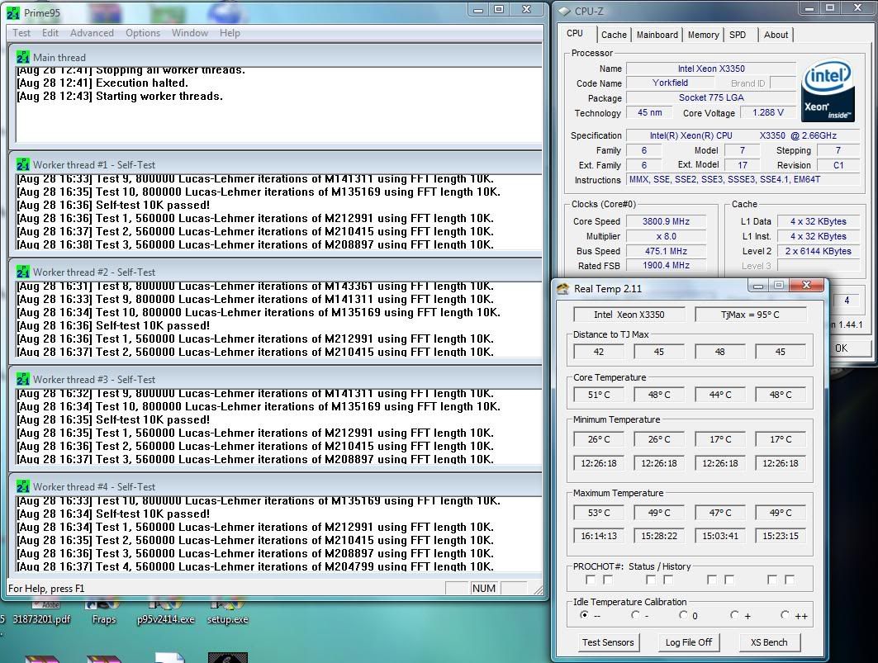This screenshot has width=878, height=663.
Task: Tick the first core's PROCHOT history checkbox
Action: click(608, 580)
